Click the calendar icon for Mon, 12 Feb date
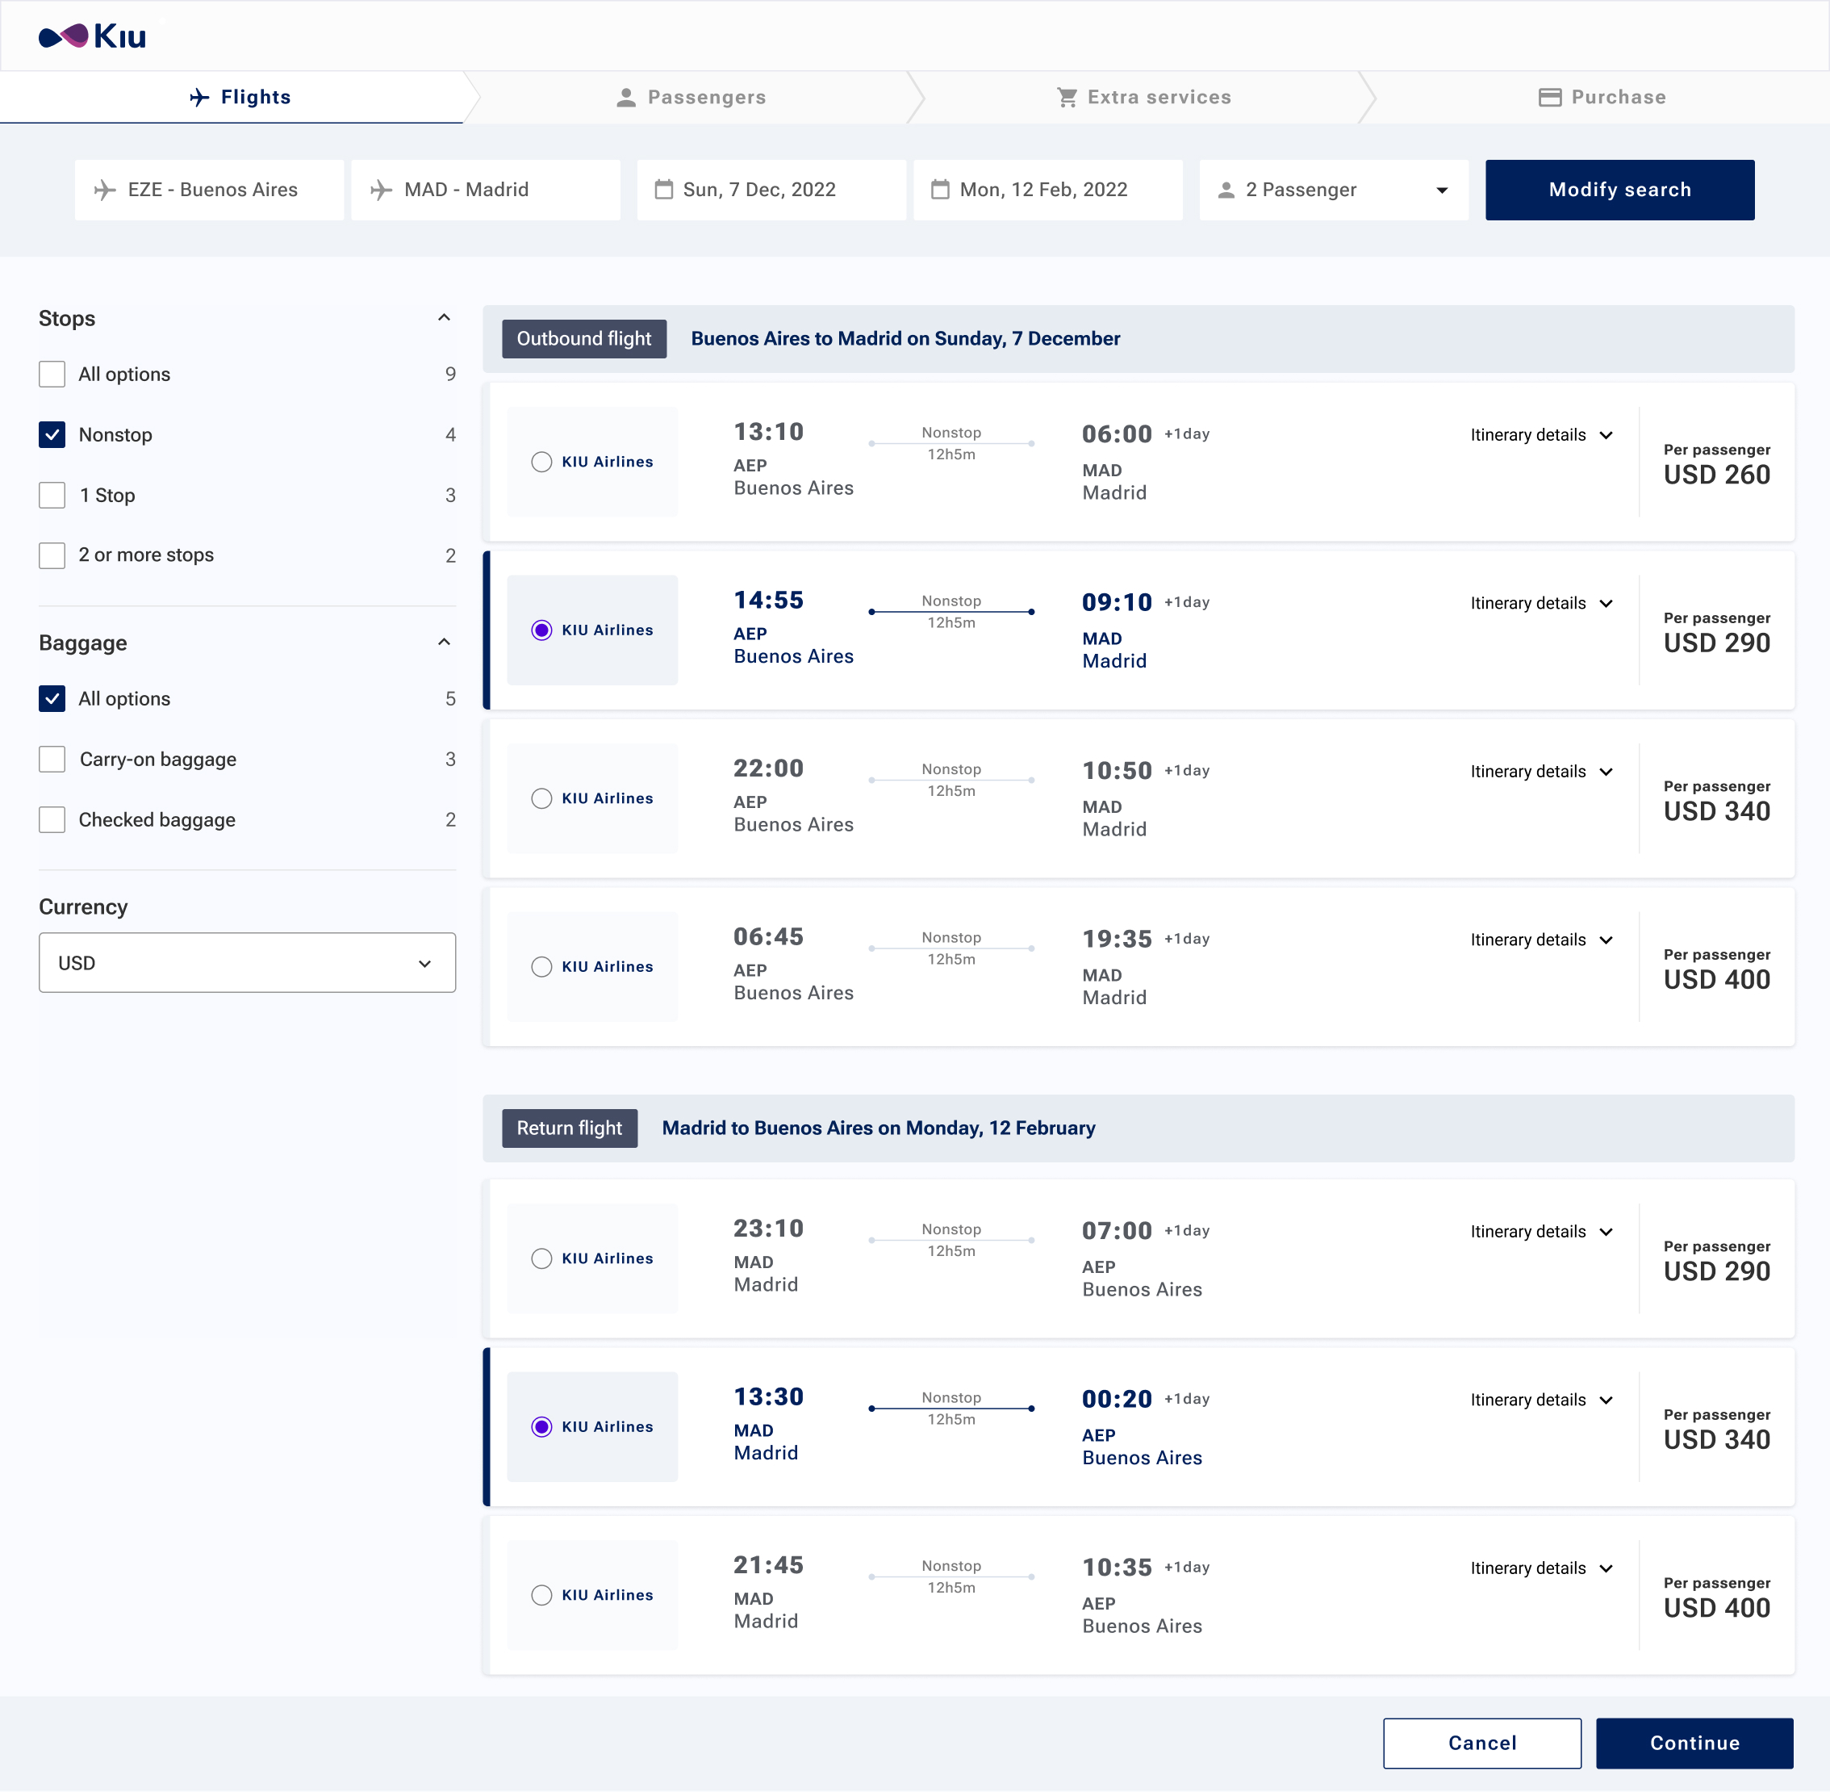This screenshot has height=1792, width=1830. tap(940, 189)
